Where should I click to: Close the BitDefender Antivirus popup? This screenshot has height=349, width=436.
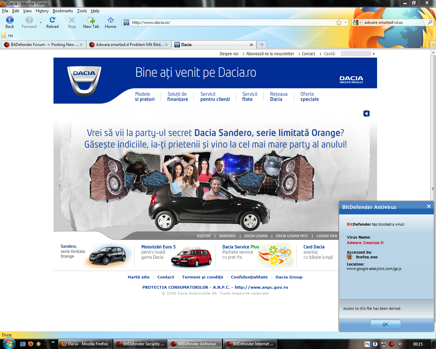point(429,206)
